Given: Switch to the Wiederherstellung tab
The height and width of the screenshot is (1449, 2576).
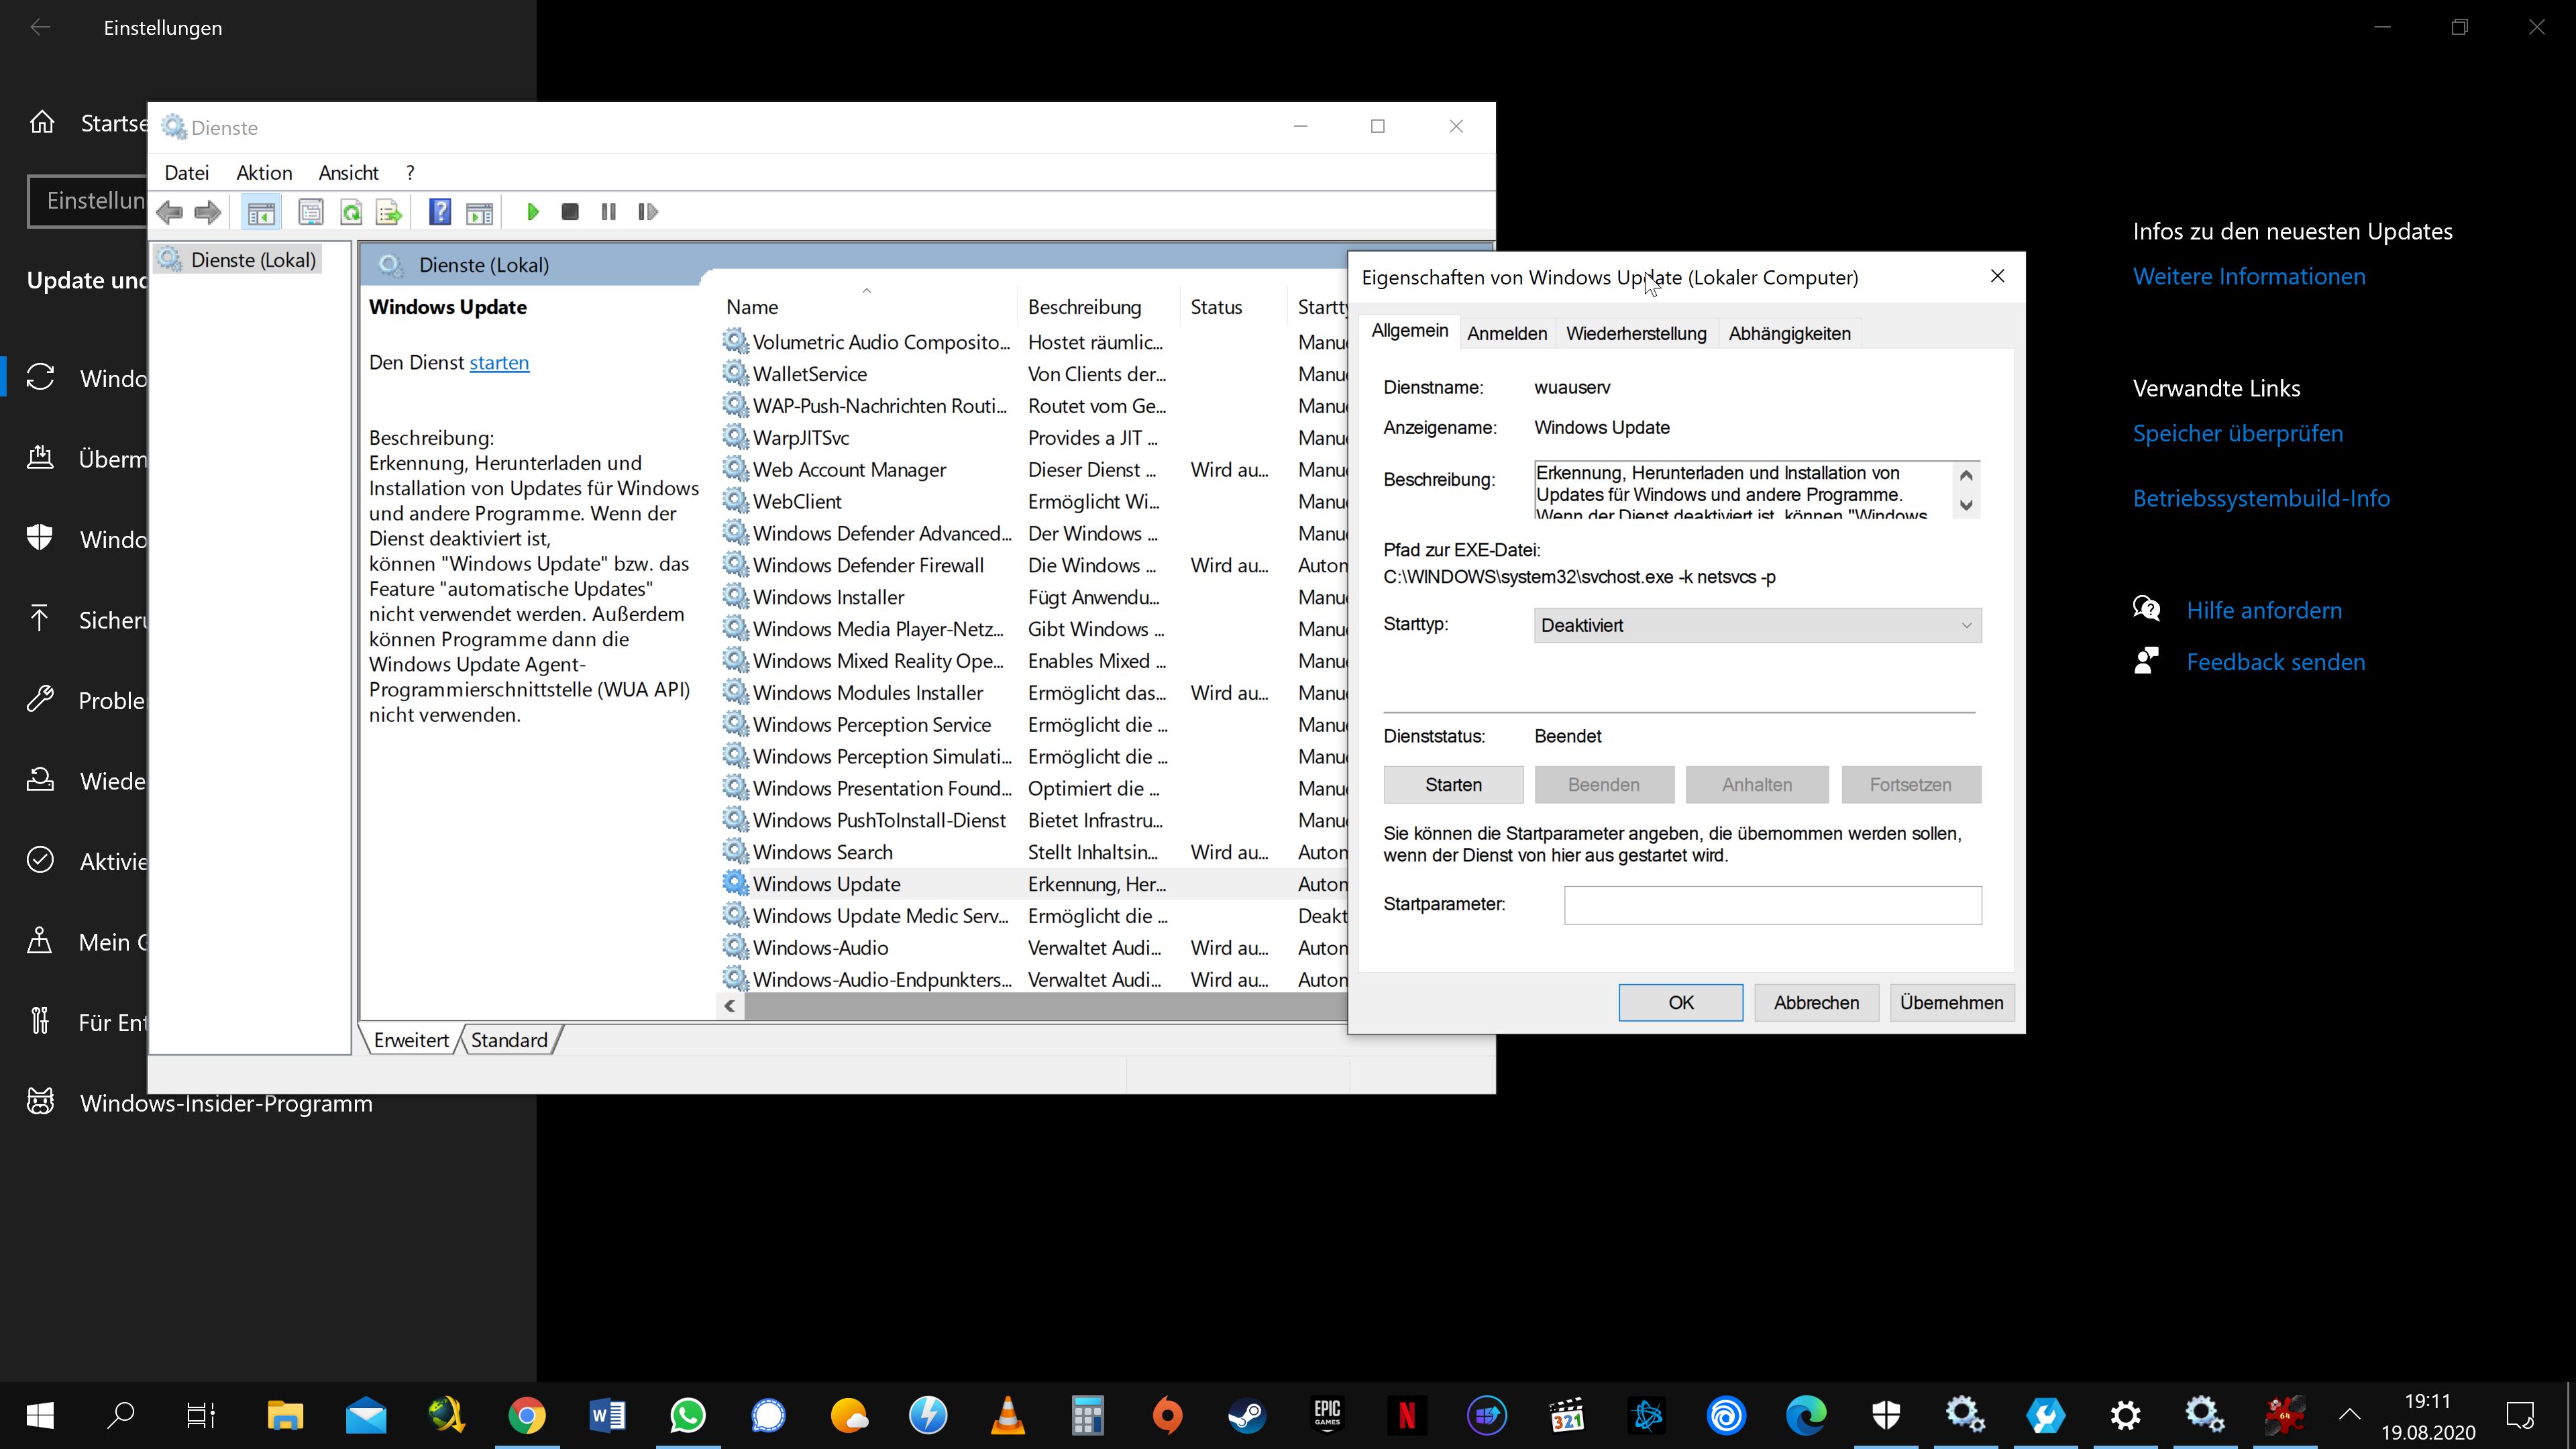Looking at the screenshot, I should point(1635,334).
